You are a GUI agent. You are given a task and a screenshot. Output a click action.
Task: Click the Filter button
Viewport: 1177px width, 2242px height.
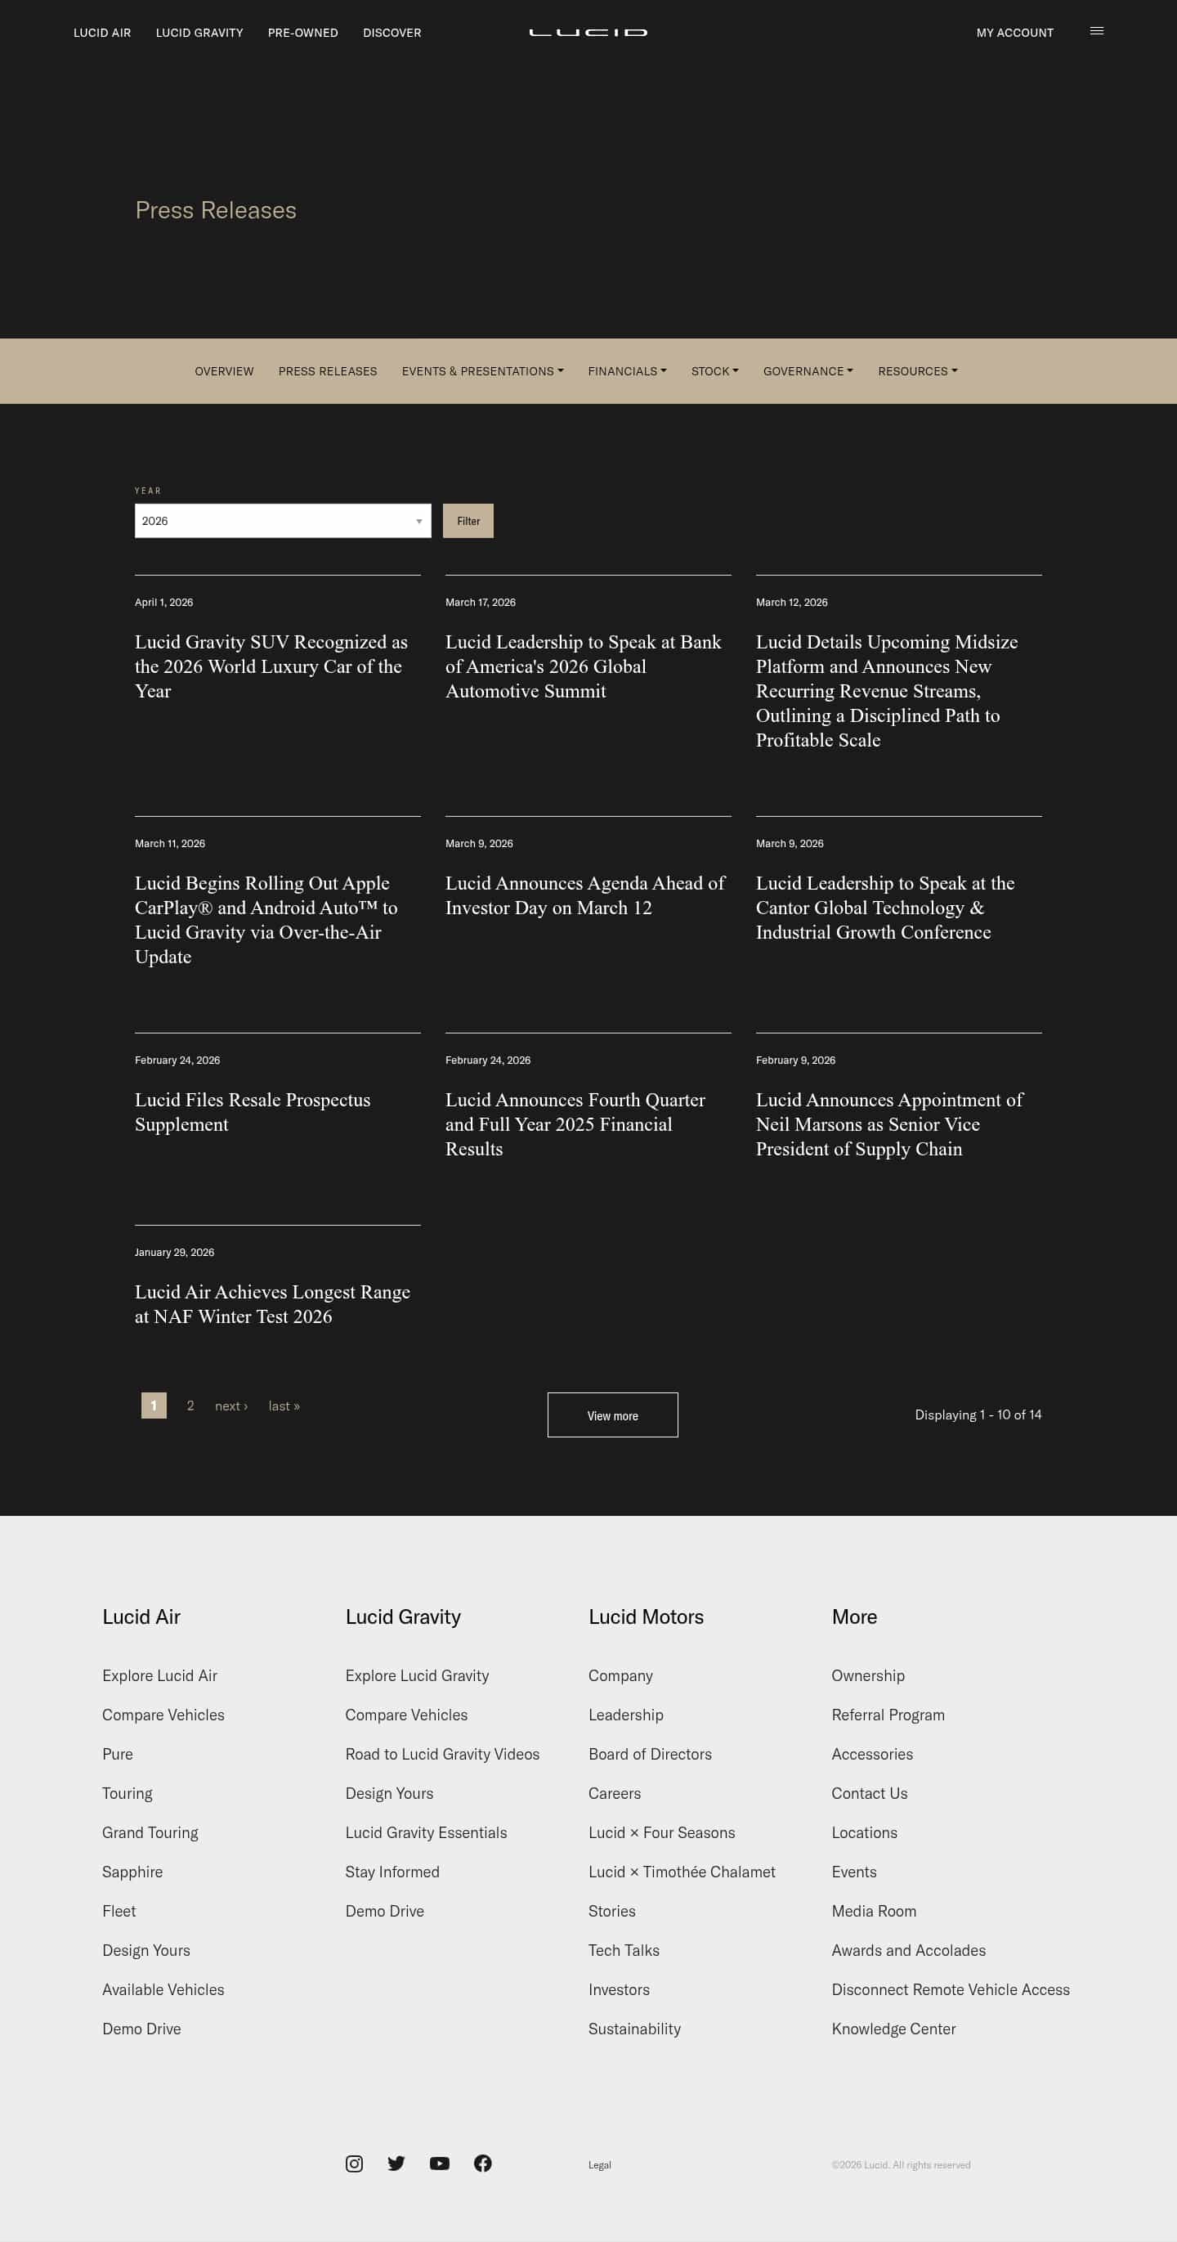tap(468, 521)
